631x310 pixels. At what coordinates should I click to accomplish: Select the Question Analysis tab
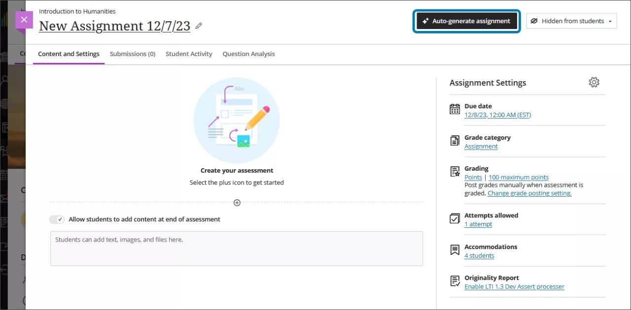(248, 54)
